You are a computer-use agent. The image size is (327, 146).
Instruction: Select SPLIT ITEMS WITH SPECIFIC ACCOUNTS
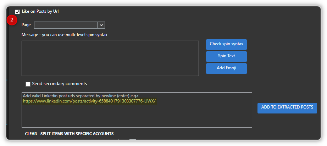(77, 134)
